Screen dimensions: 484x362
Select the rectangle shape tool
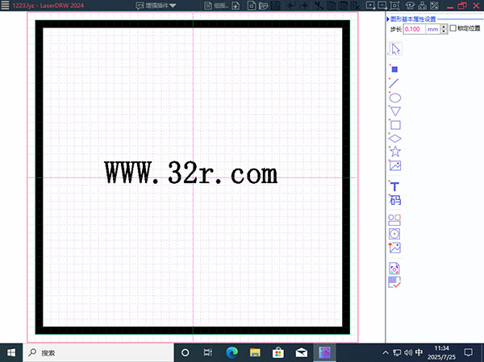[395, 125]
